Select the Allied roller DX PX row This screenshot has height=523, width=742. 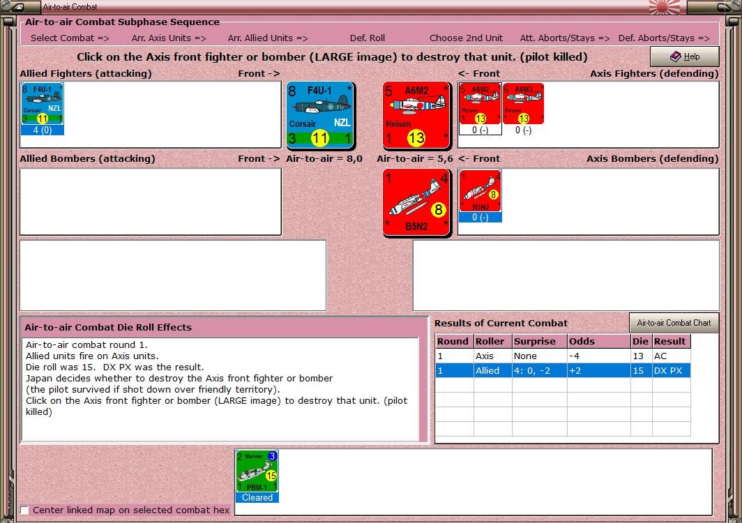(563, 370)
